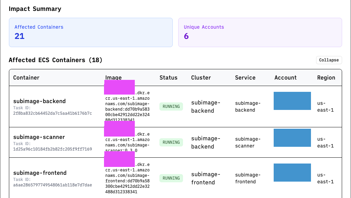This screenshot has width=351, height=198.
Task: Click the Image column header
Action: click(x=114, y=77)
